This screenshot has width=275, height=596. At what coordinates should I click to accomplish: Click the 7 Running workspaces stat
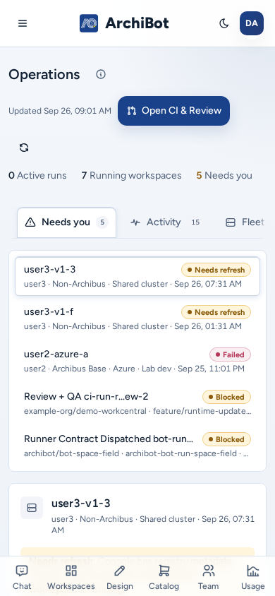(x=131, y=176)
